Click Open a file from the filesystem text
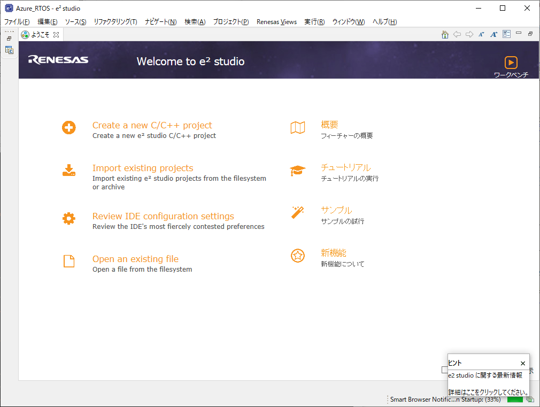Image resolution: width=540 pixels, height=407 pixels. (x=142, y=269)
